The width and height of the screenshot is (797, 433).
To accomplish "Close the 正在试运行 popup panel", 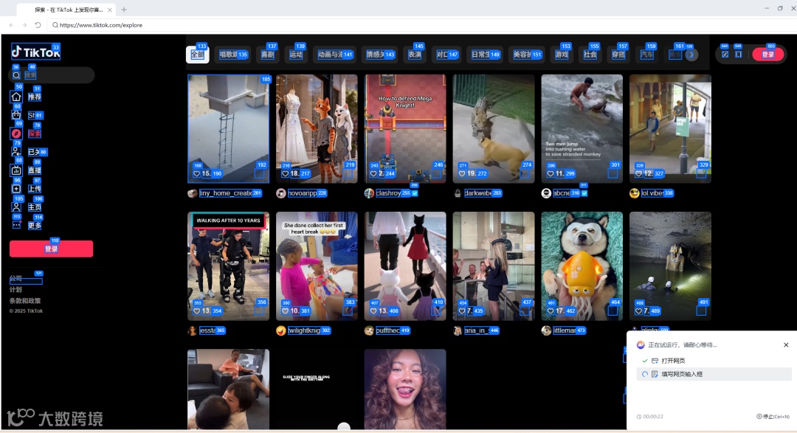I will pos(786,344).
